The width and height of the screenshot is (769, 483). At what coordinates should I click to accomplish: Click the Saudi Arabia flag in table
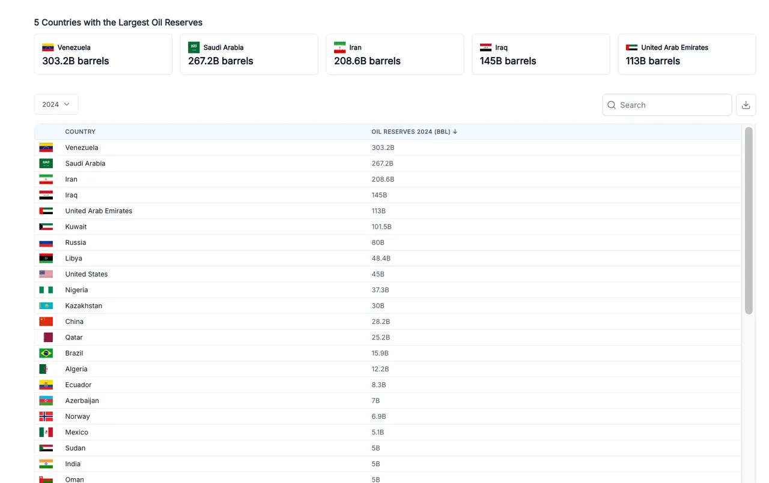[46, 163]
